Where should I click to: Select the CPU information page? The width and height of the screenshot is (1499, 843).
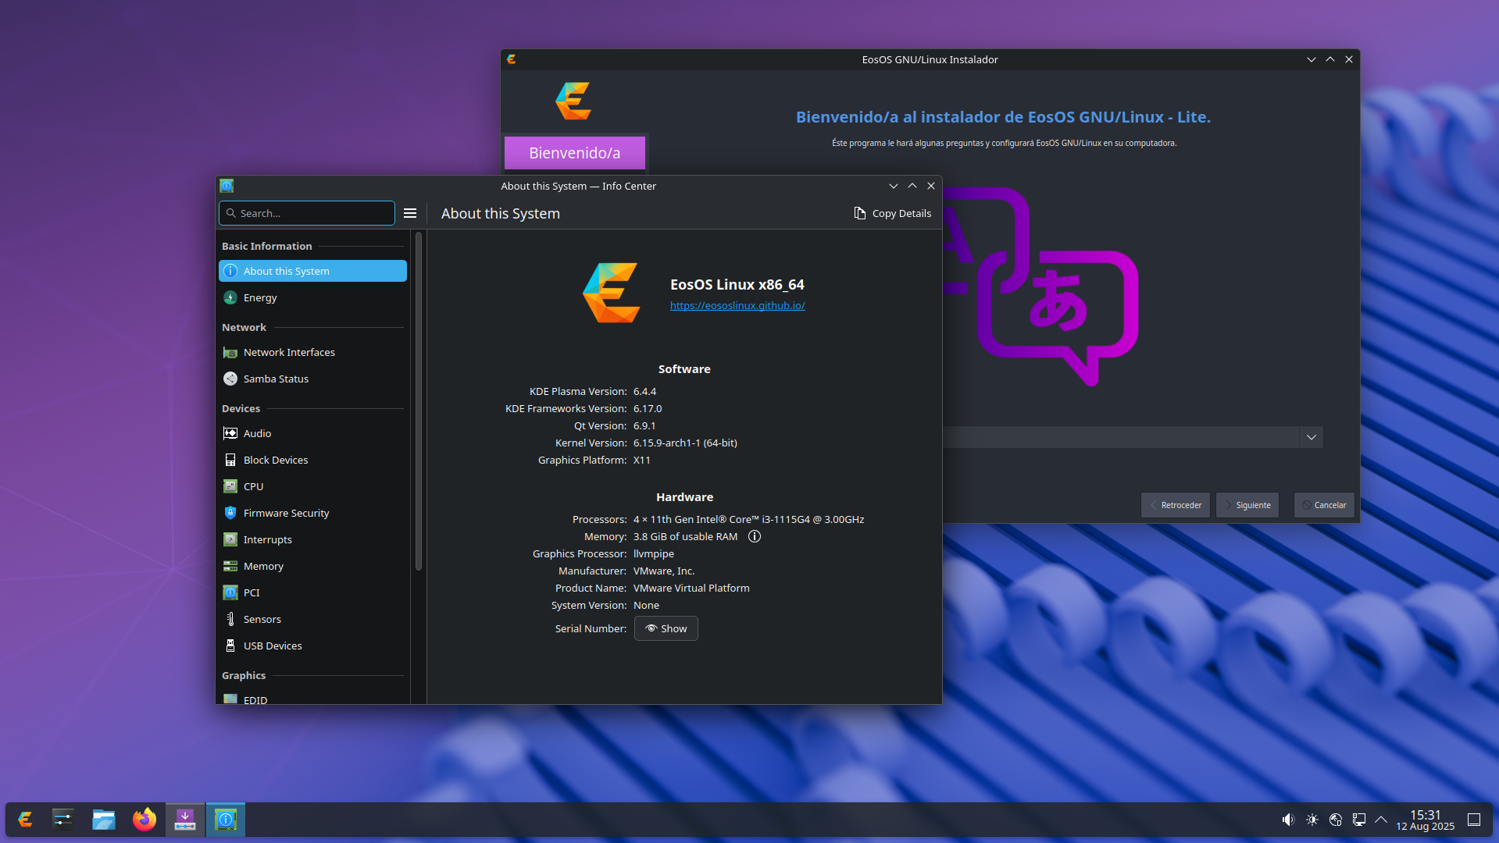pos(252,486)
